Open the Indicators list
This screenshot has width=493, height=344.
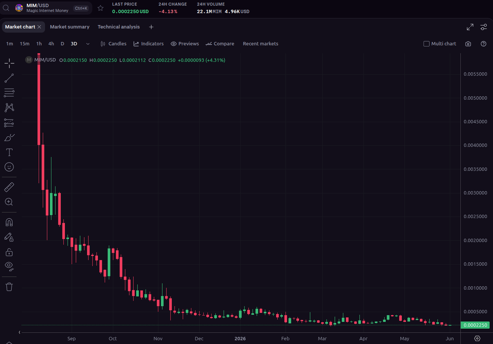pos(148,44)
